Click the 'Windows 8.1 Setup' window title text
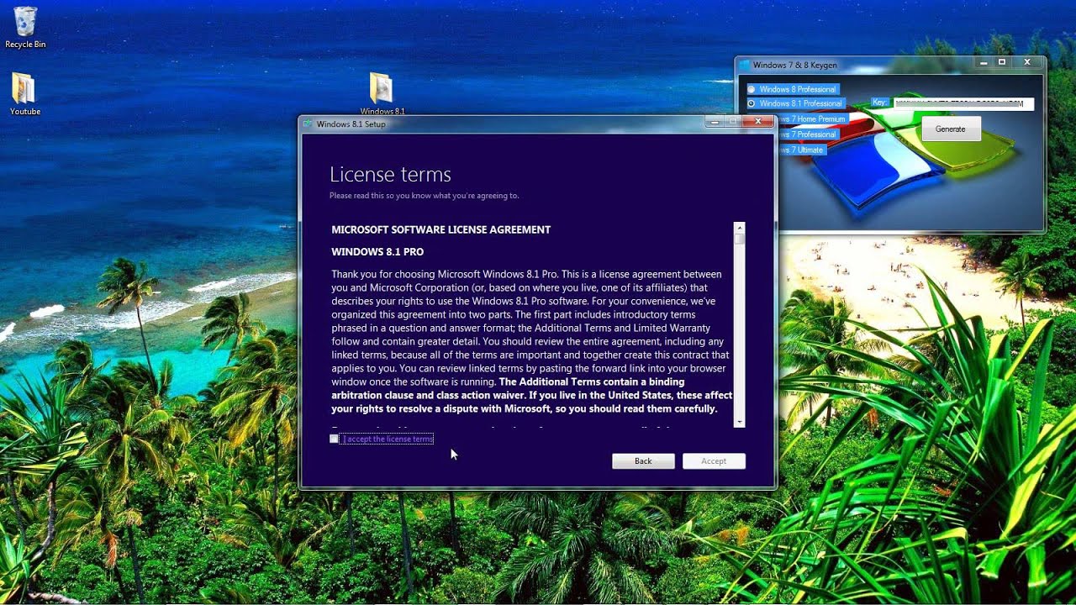The height and width of the screenshot is (605, 1076). click(351, 124)
